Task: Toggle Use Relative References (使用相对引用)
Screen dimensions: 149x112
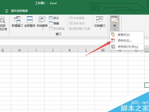Action: point(127,47)
